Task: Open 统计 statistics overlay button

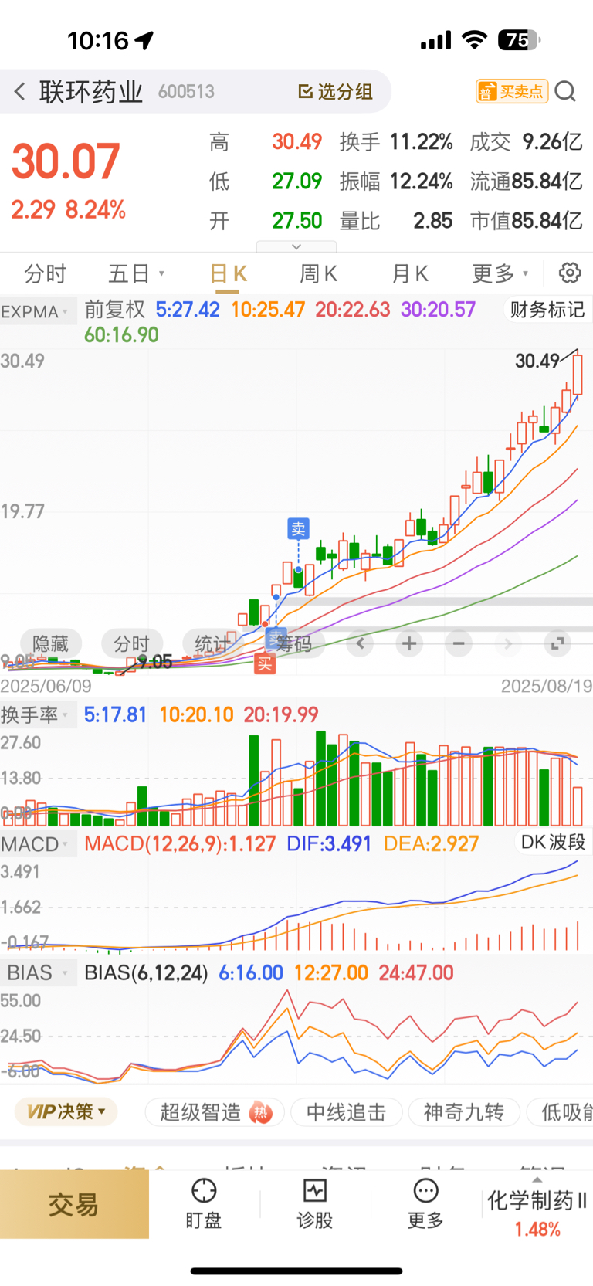Action: click(x=213, y=643)
